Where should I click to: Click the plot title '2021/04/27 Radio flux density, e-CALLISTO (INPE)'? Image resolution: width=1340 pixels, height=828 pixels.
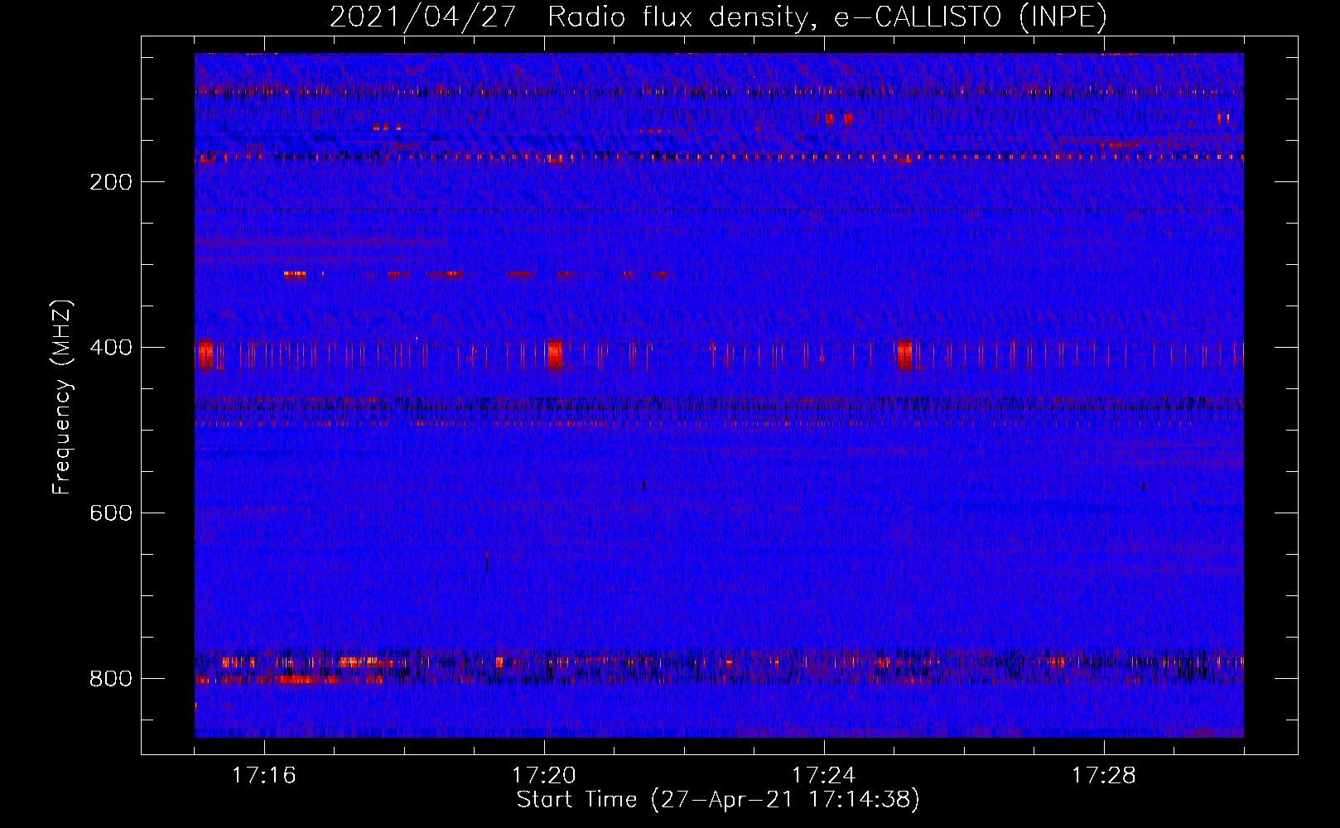tap(718, 17)
